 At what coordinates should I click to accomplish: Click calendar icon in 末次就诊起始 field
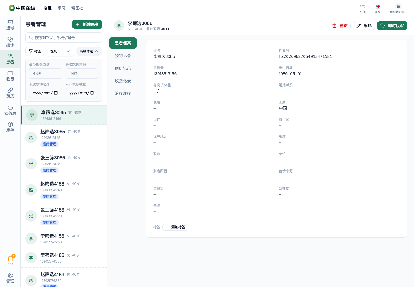(x=56, y=93)
